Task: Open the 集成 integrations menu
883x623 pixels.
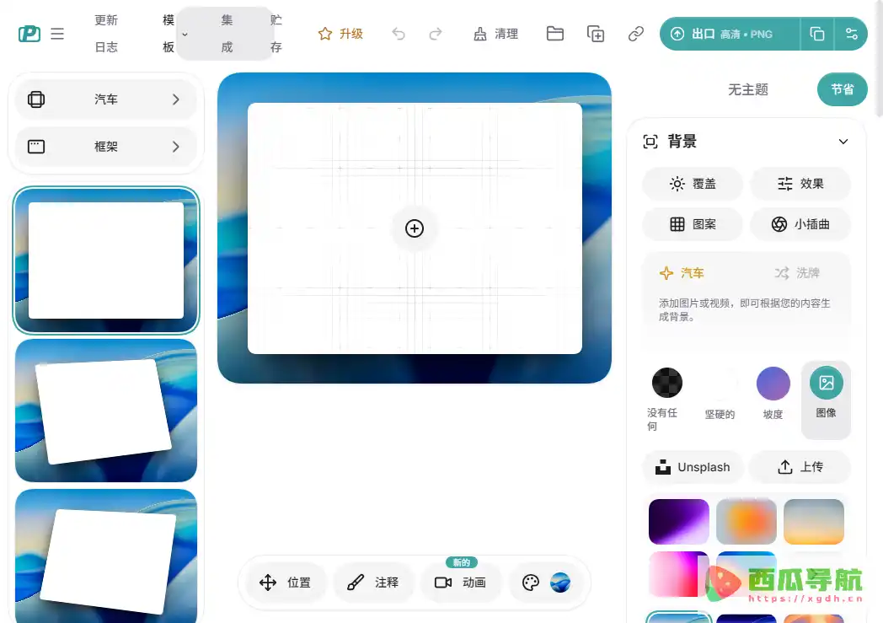Action: point(227,34)
